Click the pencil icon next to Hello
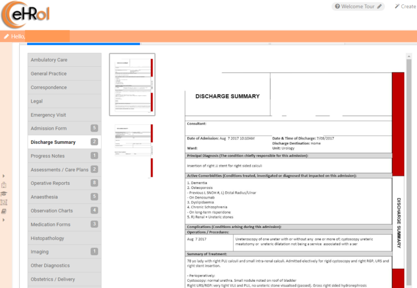The image size is (417, 288). [x=6, y=36]
